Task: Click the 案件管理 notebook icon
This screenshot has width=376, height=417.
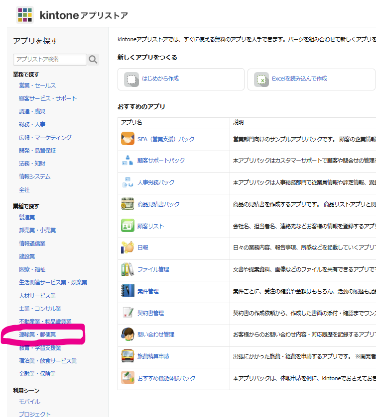Action: (x=127, y=291)
